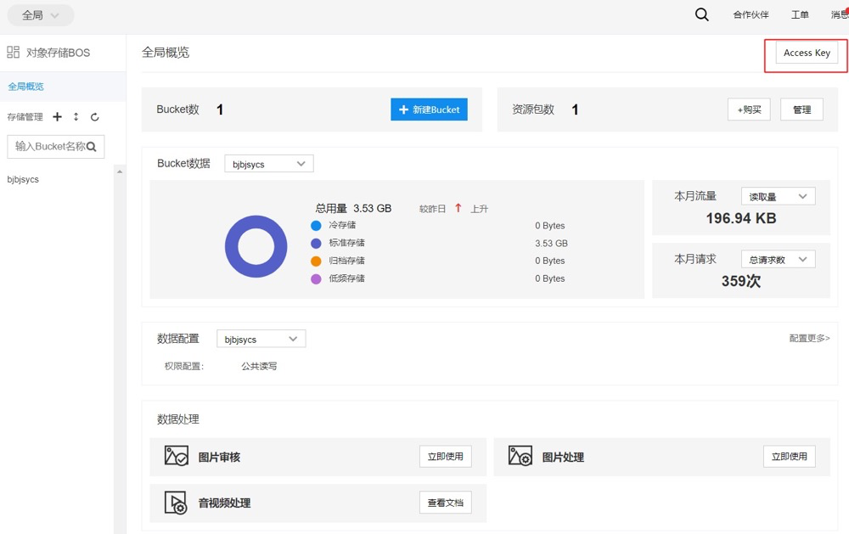
Task: Click the 新建Bucket button
Action: tap(429, 110)
